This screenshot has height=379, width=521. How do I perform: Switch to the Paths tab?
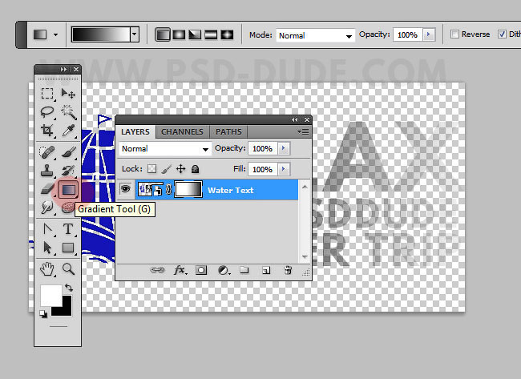(x=228, y=132)
